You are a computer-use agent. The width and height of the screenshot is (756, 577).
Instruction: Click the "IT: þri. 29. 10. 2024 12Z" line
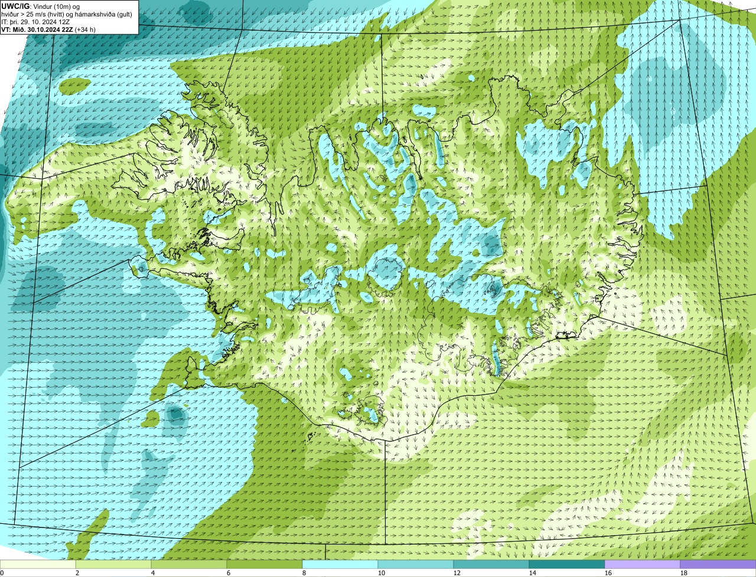[x=36, y=21]
